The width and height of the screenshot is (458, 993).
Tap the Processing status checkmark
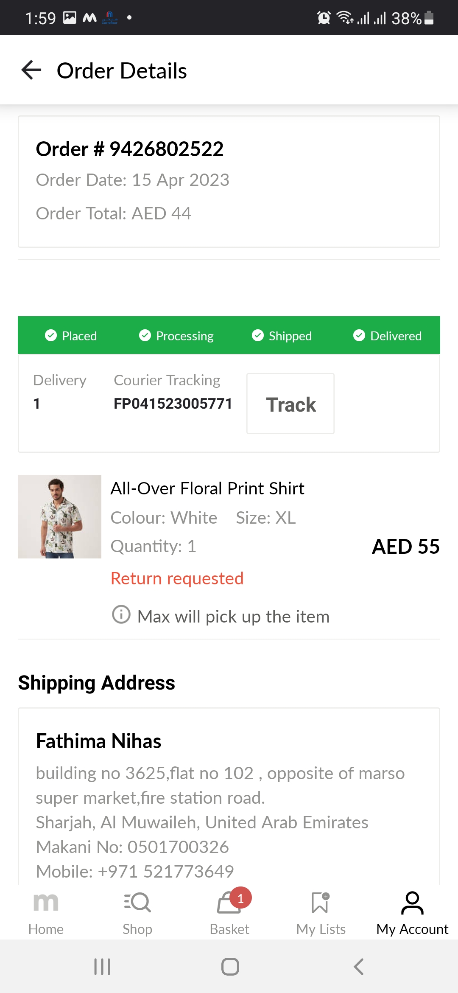point(145,336)
